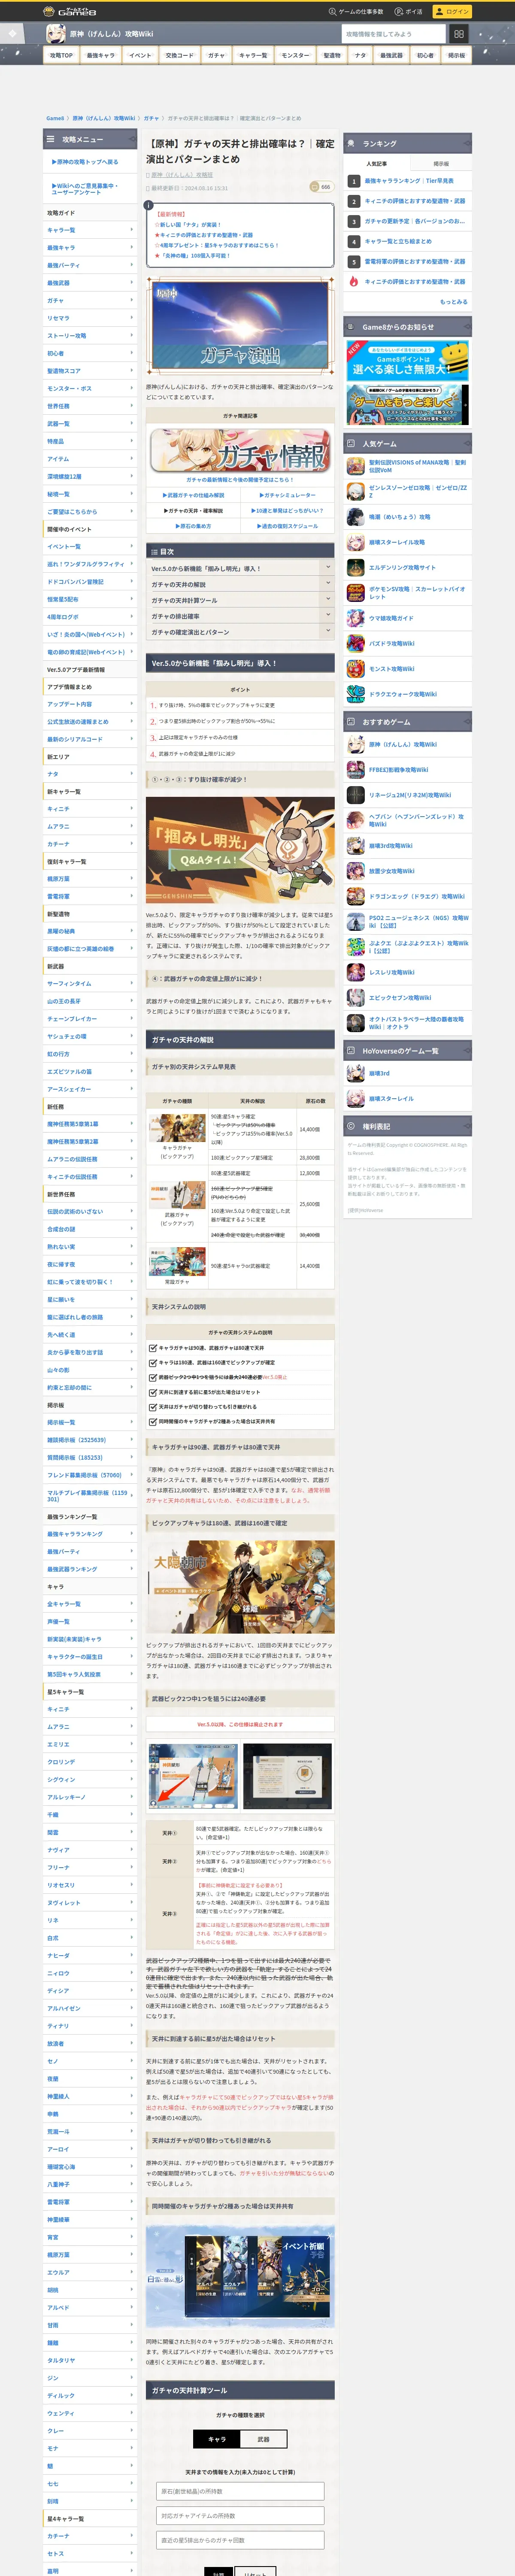Switch to the 人気記事 ranking tab
The image size is (515, 2576).
click(x=376, y=163)
